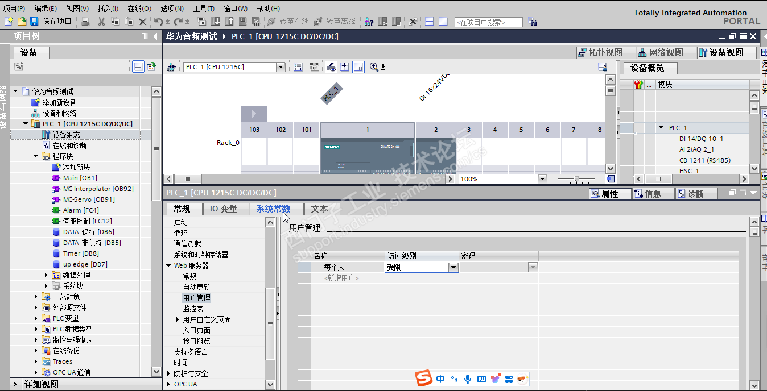The height and width of the screenshot is (391, 767).
Task: Collapse the Web 服务器 section
Action: [x=169, y=265]
